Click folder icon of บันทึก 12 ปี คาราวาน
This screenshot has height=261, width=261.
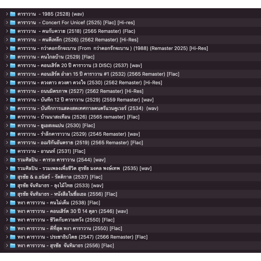13,100
